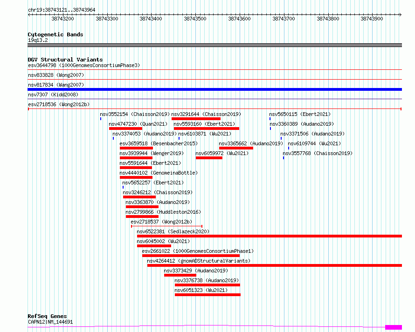Image resolution: width=415 pixels, height=332 pixels.
Task: Click the DGV Structural Variants track title
Action: [65, 60]
